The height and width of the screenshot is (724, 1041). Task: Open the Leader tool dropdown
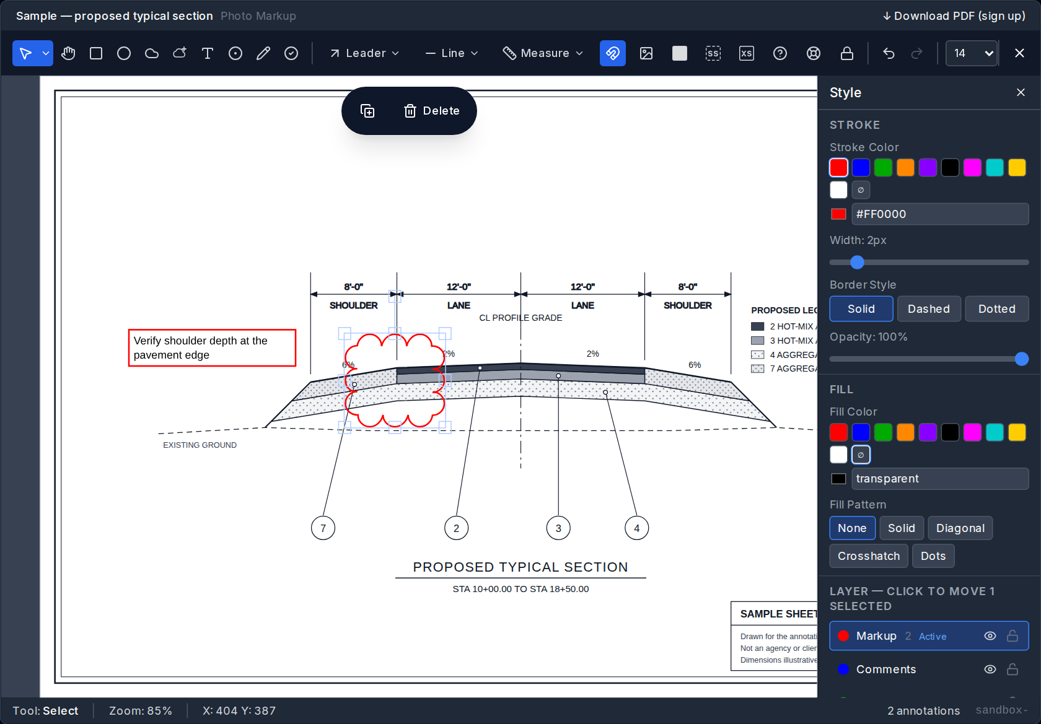[364, 53]
